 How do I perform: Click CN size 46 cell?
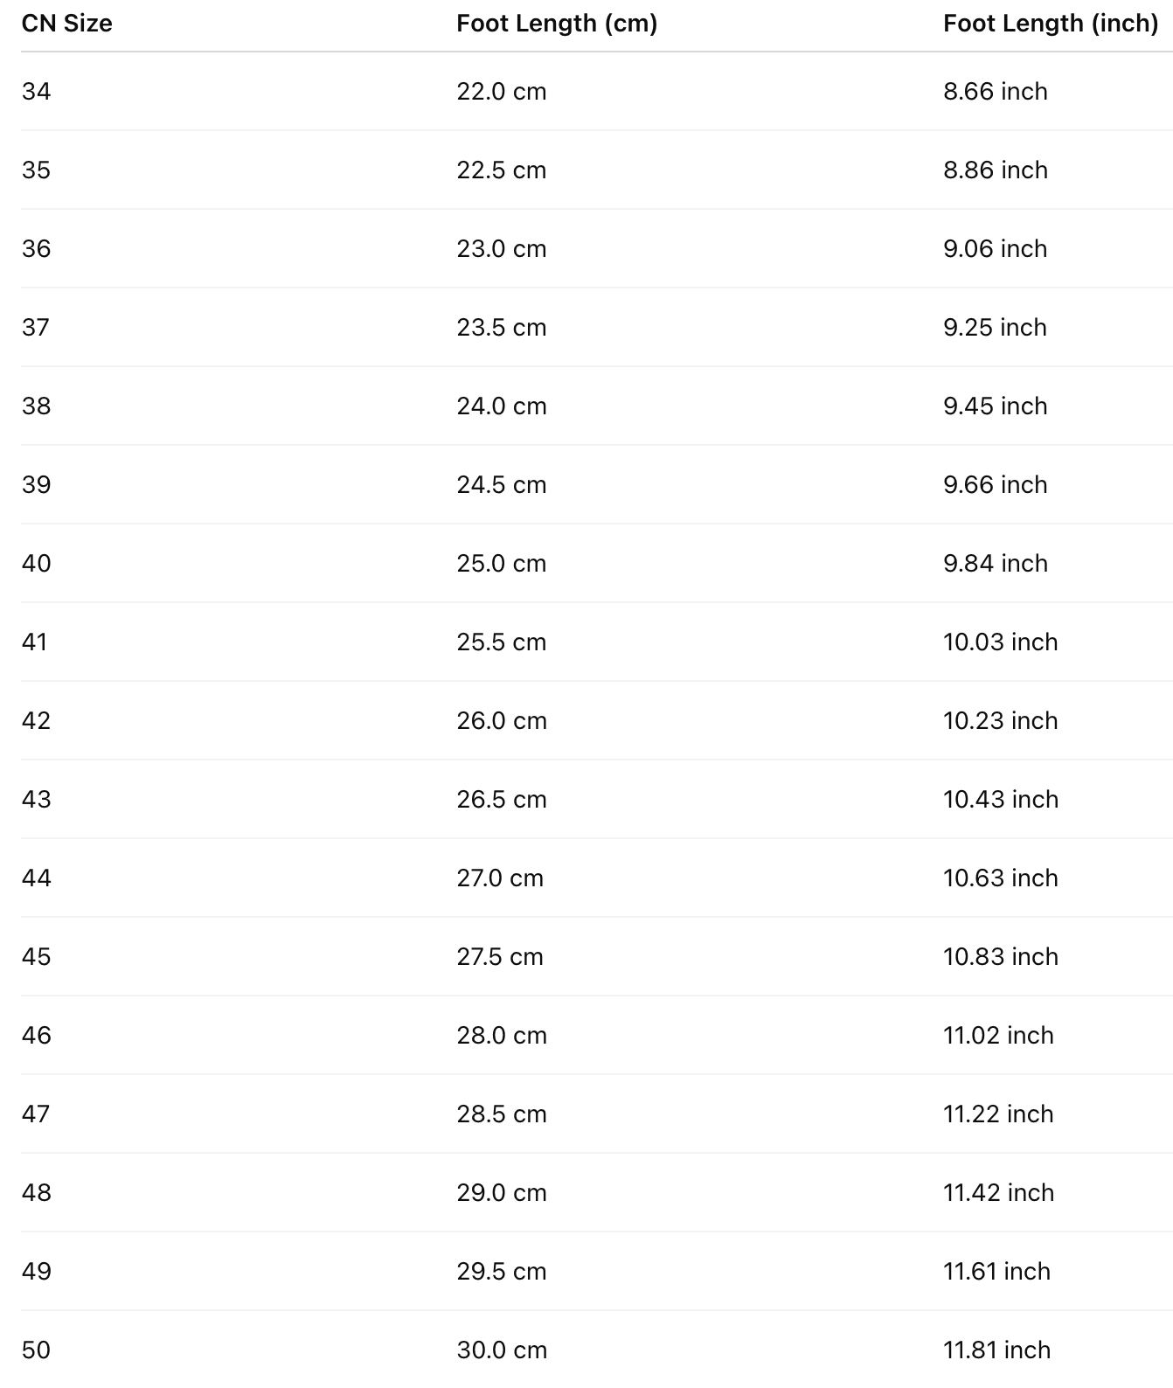point(37,1036)
